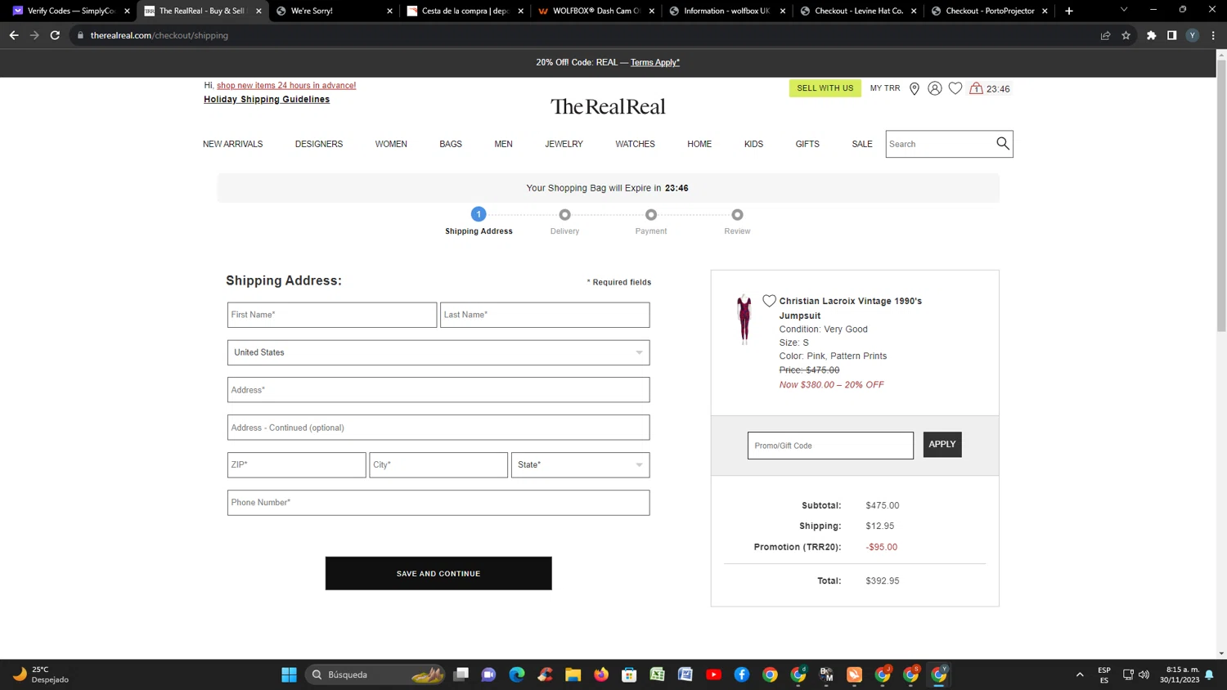Show hidden system tray icons

(1080, 674)
